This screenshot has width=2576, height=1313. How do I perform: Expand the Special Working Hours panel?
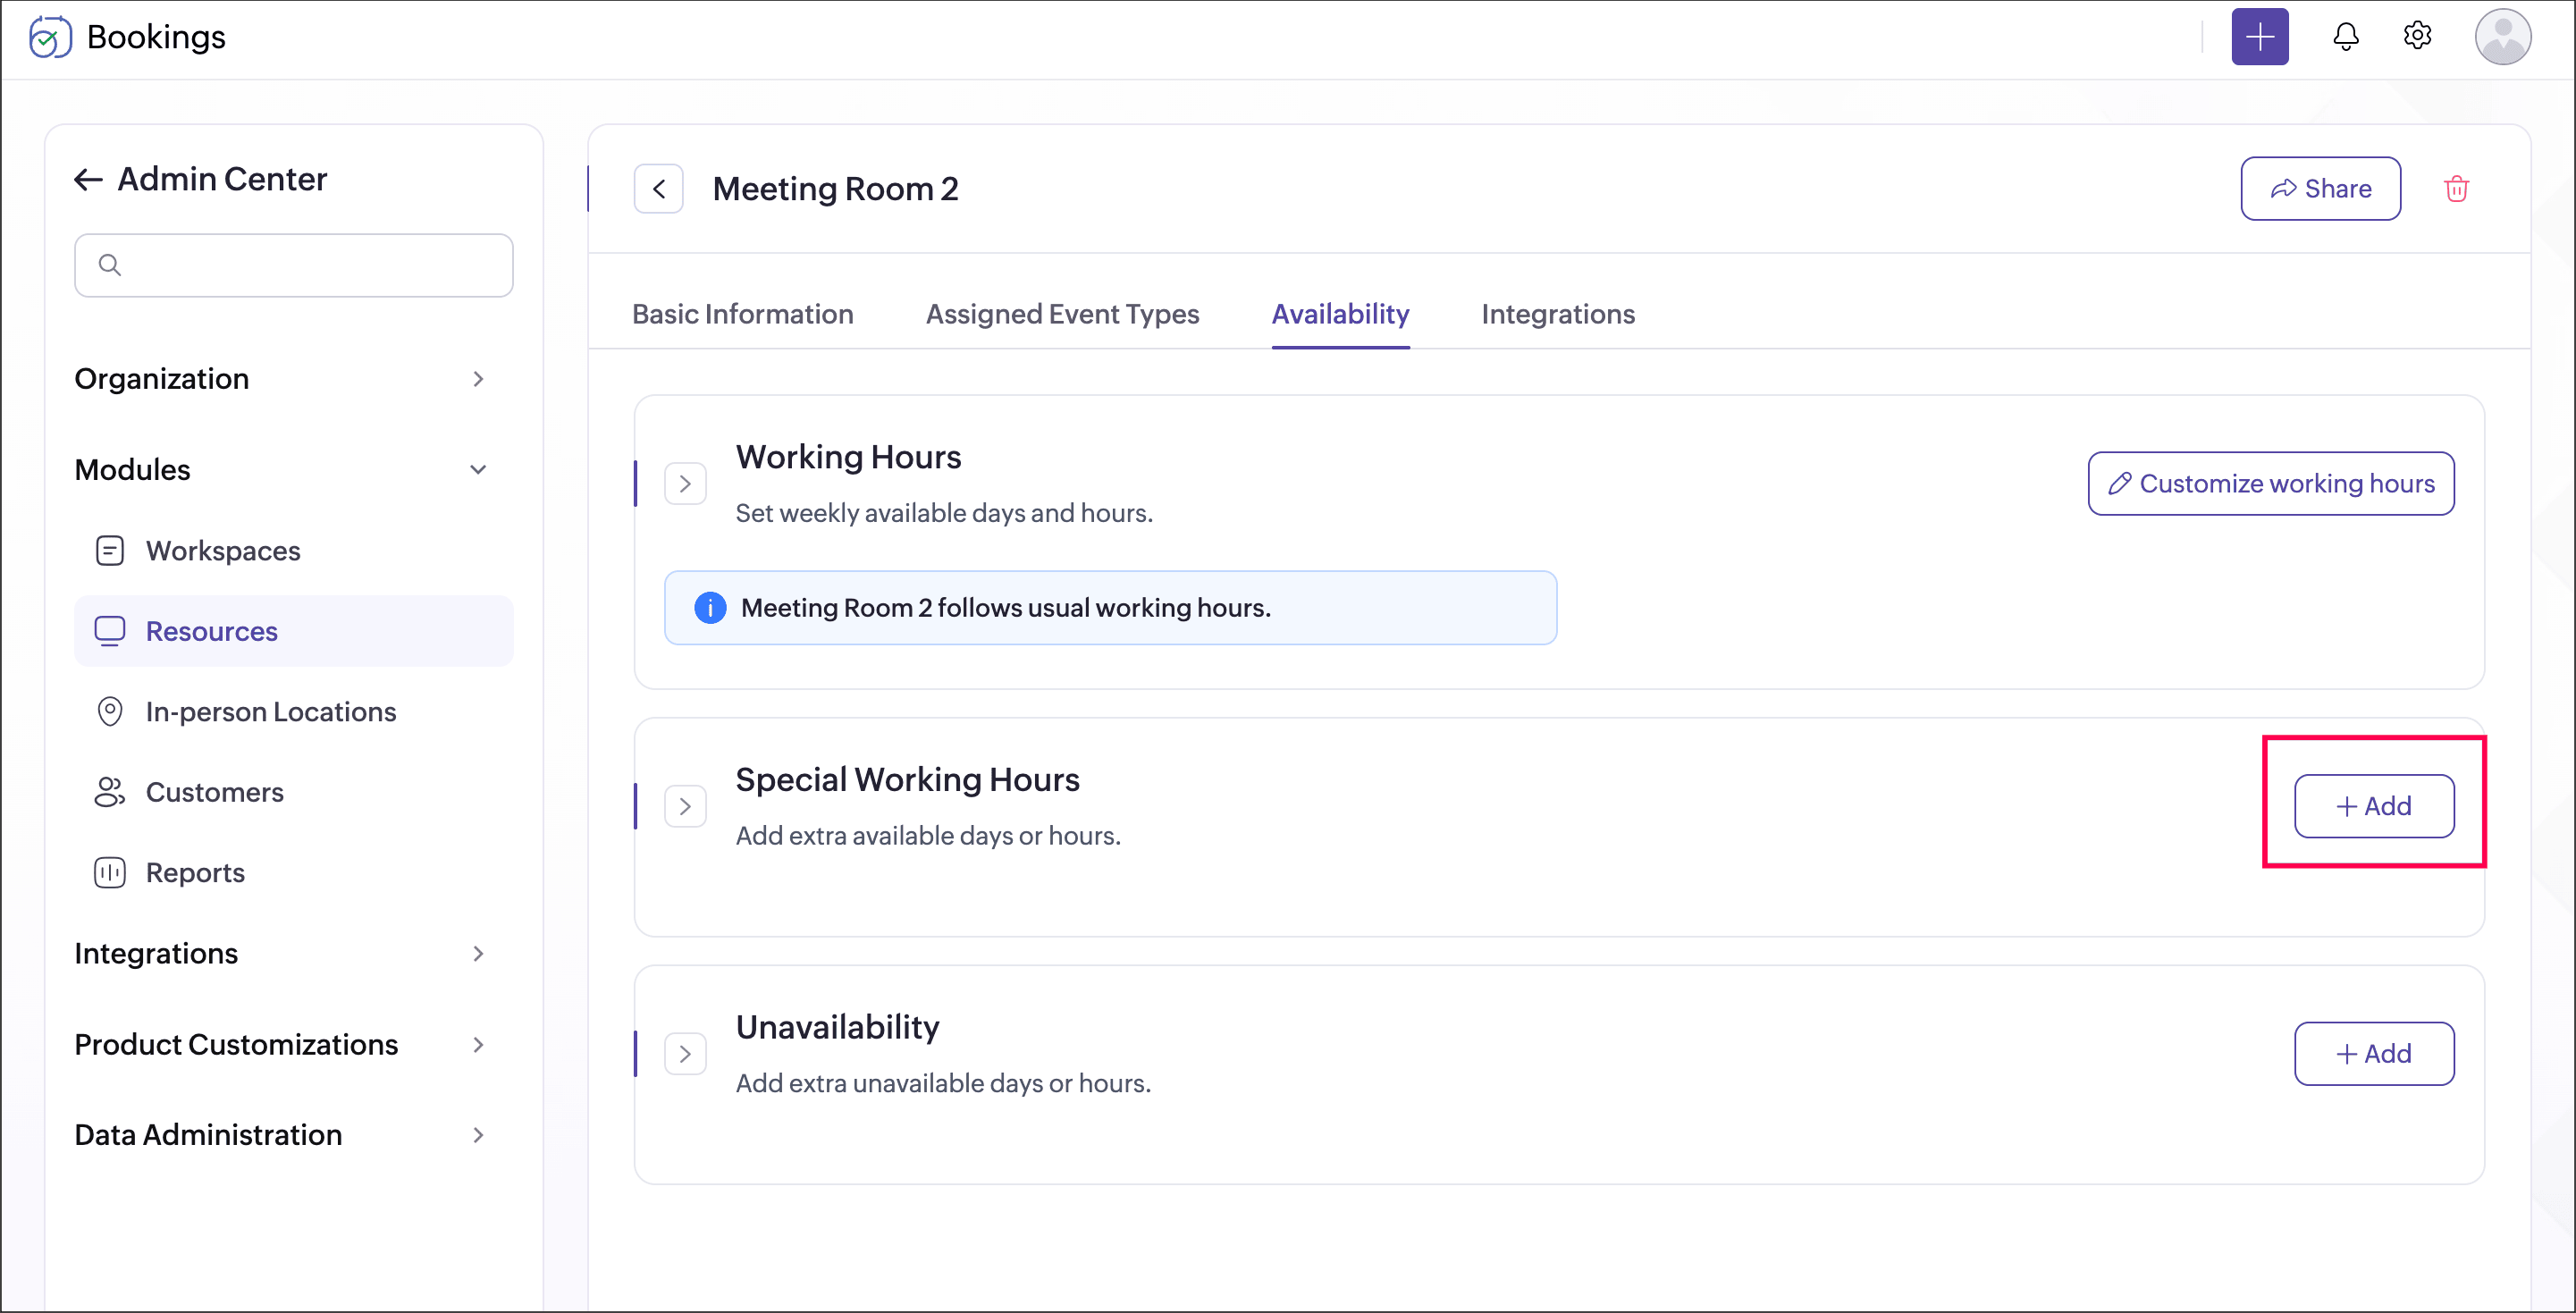coord(686,807)
